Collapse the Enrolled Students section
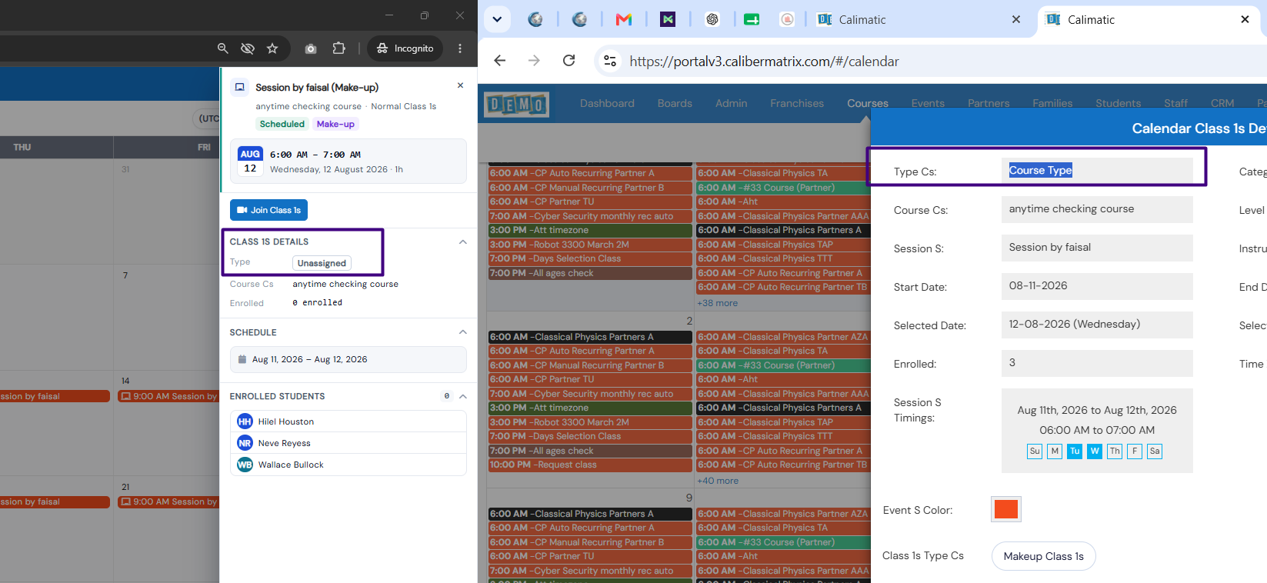The width and height of the screenshot is (1267, 583). (462, 396)
